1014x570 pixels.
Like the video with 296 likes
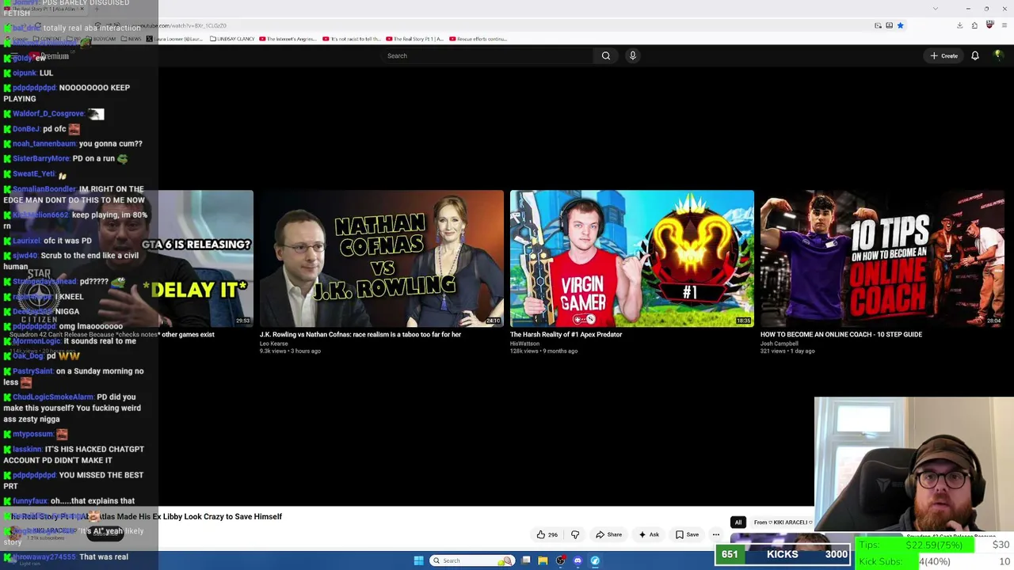[x=547, y=534]
